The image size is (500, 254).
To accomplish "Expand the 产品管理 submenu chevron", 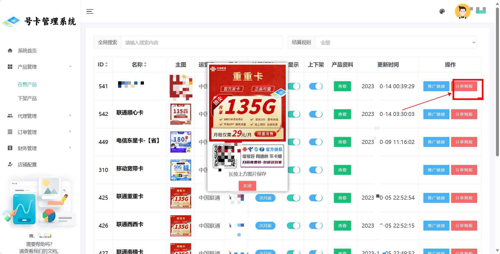I will (x=70, y=66).
